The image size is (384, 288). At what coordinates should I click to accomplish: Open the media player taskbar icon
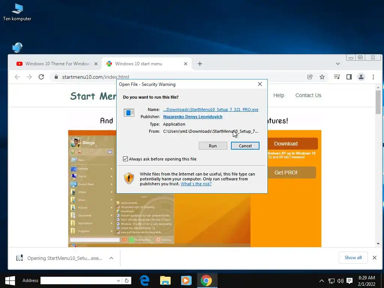click(x=186, y=280)
